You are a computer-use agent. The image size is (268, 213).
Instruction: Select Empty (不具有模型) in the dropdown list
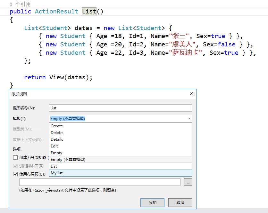(x=121, y=160)
